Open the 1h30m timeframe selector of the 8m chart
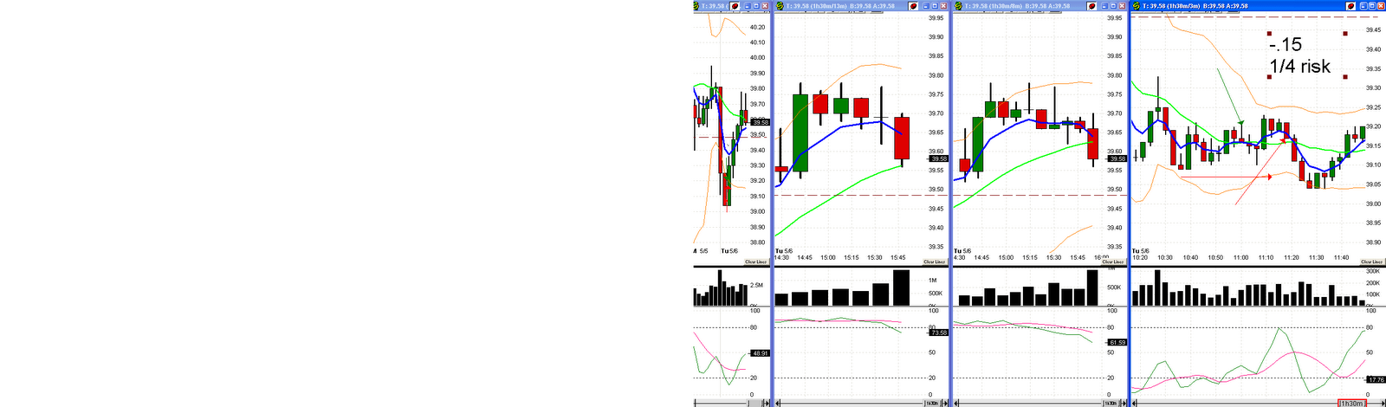Image resolution: width=1386 pixels, height=407 pixels. 1111,403
